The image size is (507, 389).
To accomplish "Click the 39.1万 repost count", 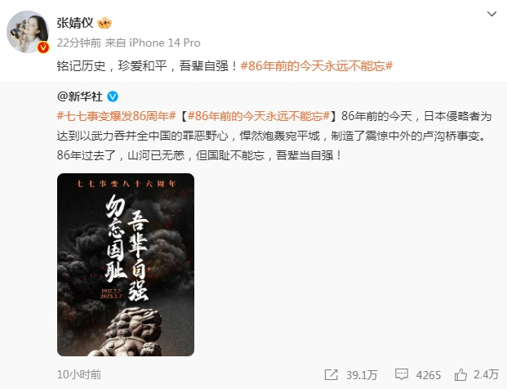I will click(x=362, y=375).
